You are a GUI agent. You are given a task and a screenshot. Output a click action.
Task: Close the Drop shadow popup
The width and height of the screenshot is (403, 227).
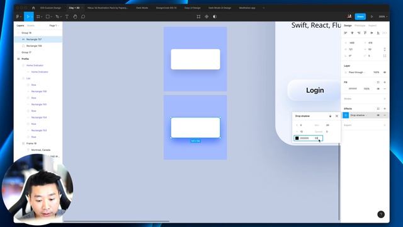click(x=337, y=116)
